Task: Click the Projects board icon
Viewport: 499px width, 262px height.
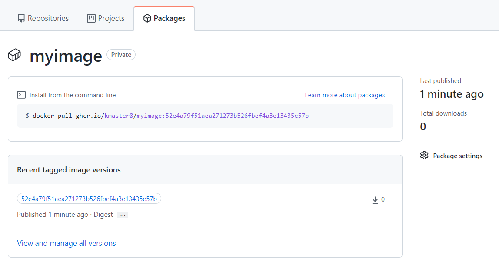Action: [91, 18]
